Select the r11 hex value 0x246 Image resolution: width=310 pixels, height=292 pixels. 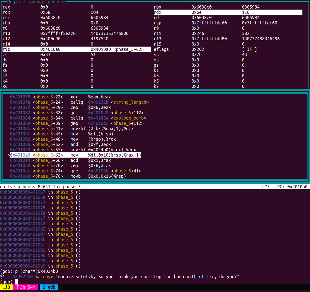pos(198,33)
